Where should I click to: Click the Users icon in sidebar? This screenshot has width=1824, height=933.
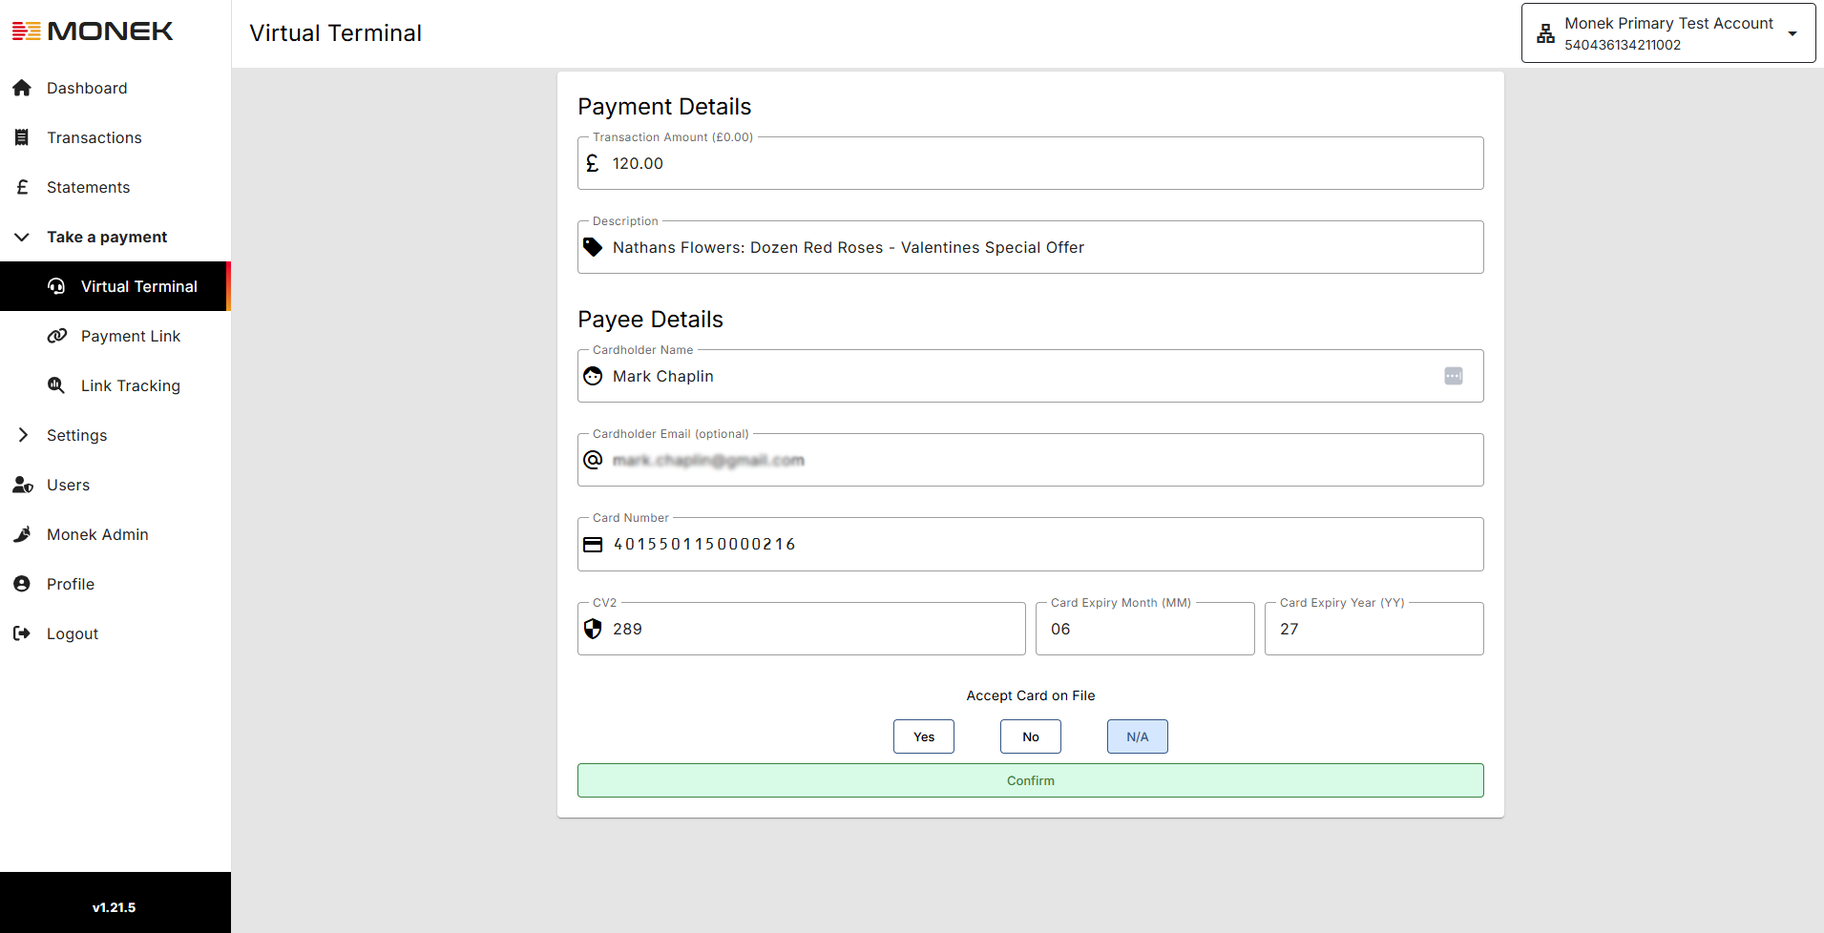tap(23, 485)
